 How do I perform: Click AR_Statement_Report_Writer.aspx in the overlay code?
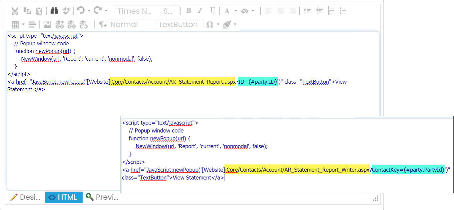326,170
